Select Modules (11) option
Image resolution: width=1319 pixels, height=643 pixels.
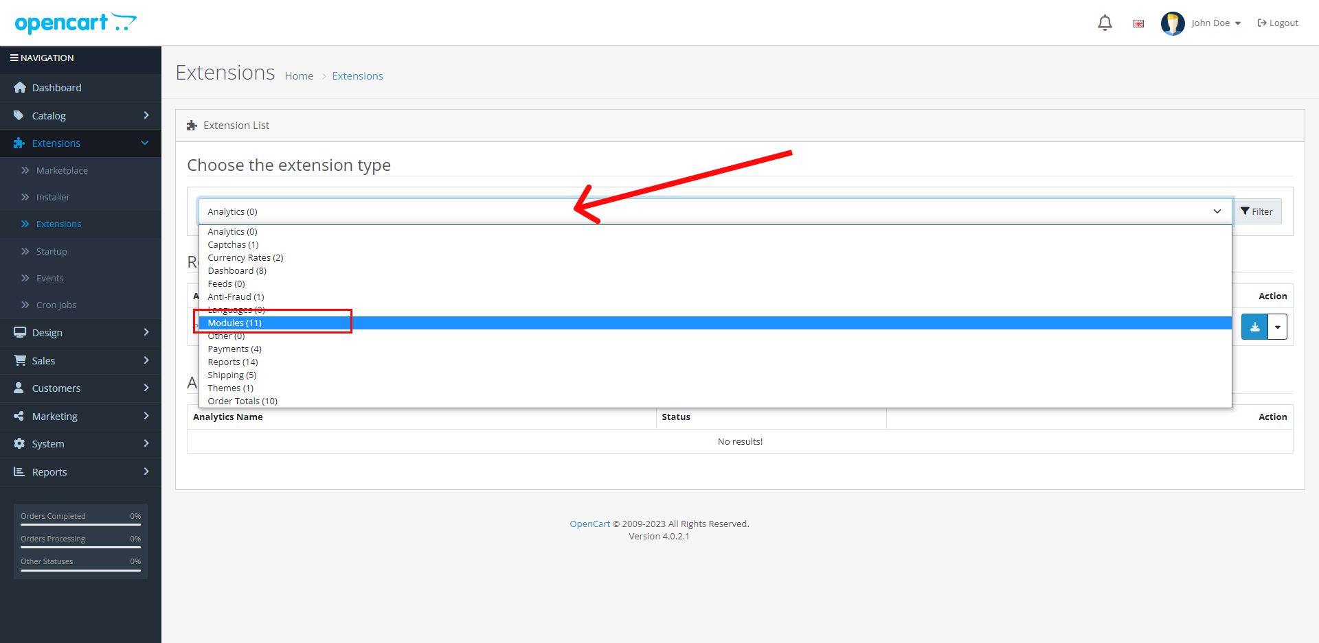(x=715, y=323)
